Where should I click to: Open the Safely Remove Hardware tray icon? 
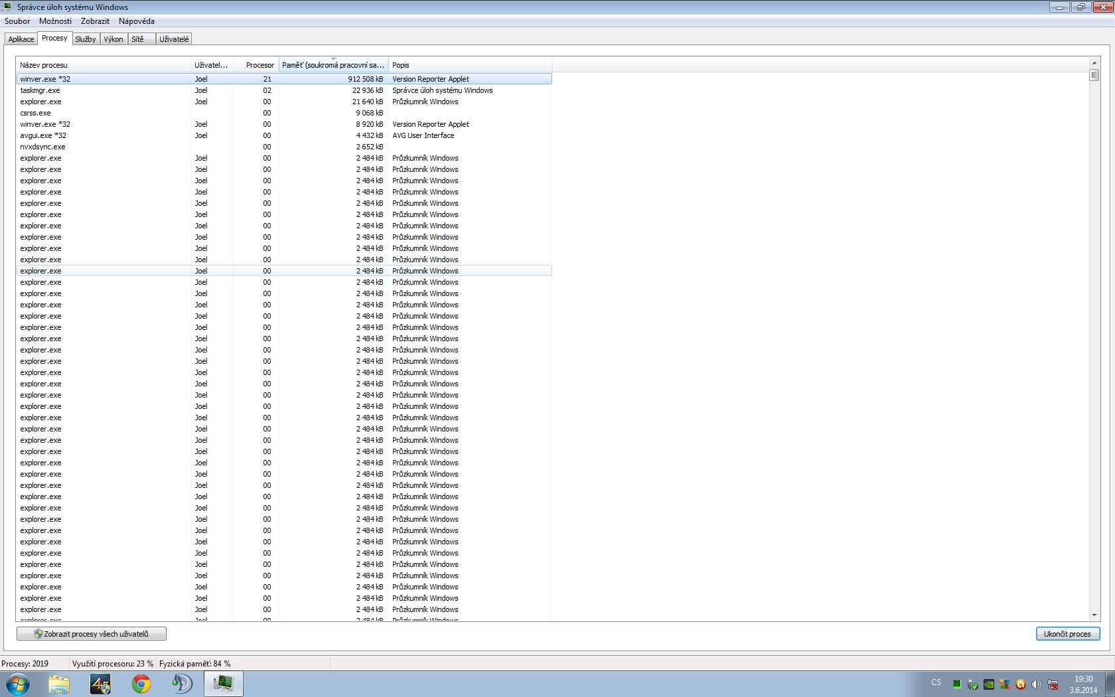[x=973, y=684]
